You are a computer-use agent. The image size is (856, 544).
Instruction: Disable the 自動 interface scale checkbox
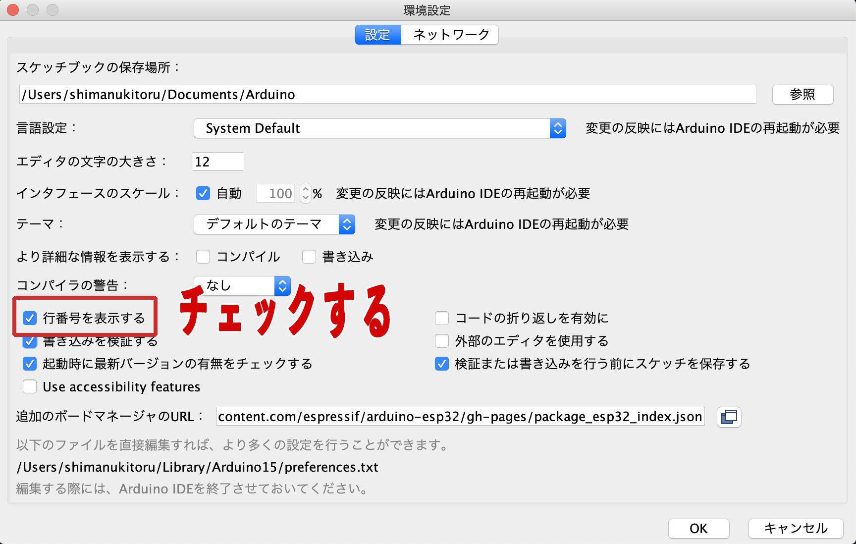[203, 193]
